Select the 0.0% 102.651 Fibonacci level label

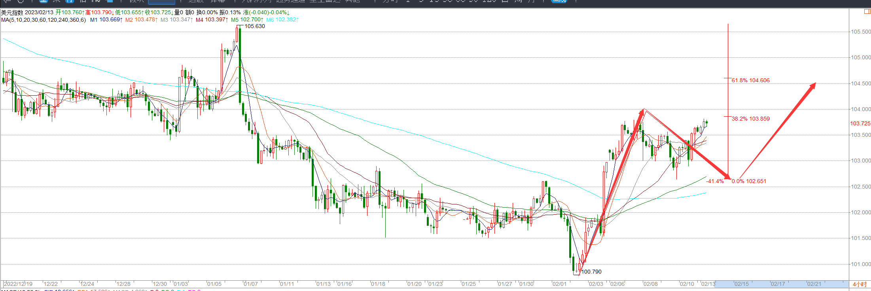pos(749,181)
